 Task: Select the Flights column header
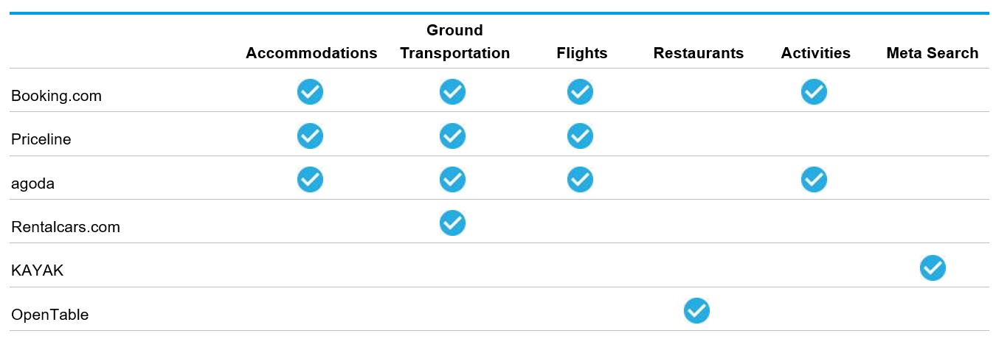582,53
